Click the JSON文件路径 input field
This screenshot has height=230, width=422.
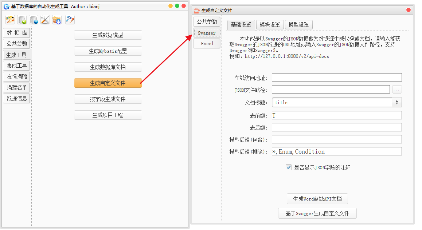331,90
